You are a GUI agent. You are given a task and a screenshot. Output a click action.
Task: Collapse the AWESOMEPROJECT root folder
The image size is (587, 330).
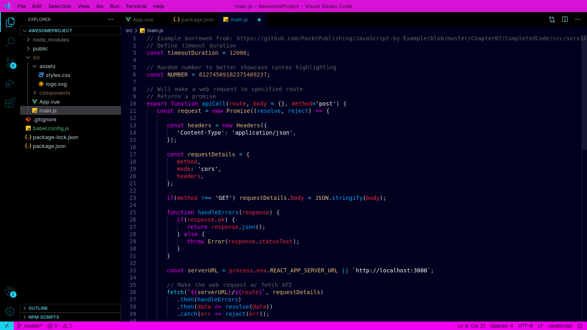point(71,31)
